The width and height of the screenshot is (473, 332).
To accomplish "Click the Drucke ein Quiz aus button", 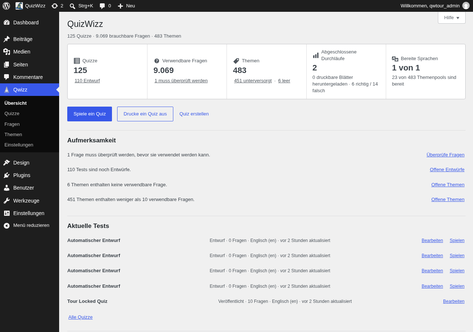I will click(x=145, y=114).
